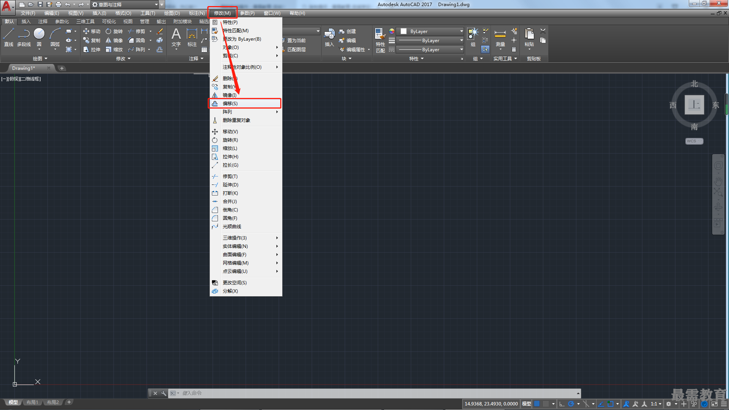Click the Explode icon in Modify panel

coord(160,40)
